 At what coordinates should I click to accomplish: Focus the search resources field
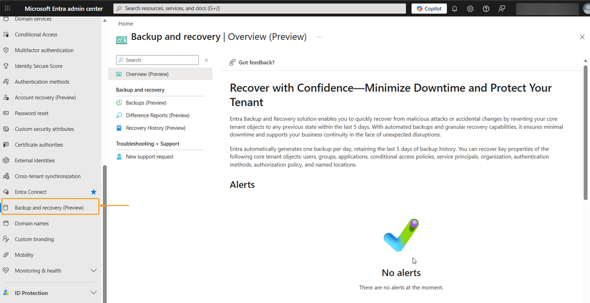point(260,8)
